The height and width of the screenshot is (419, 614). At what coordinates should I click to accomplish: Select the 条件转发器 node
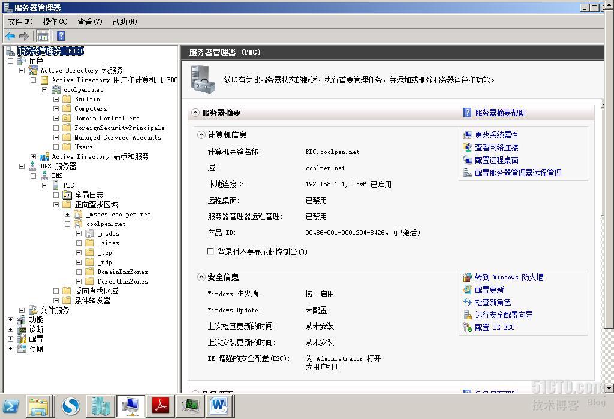pos(92,300)
